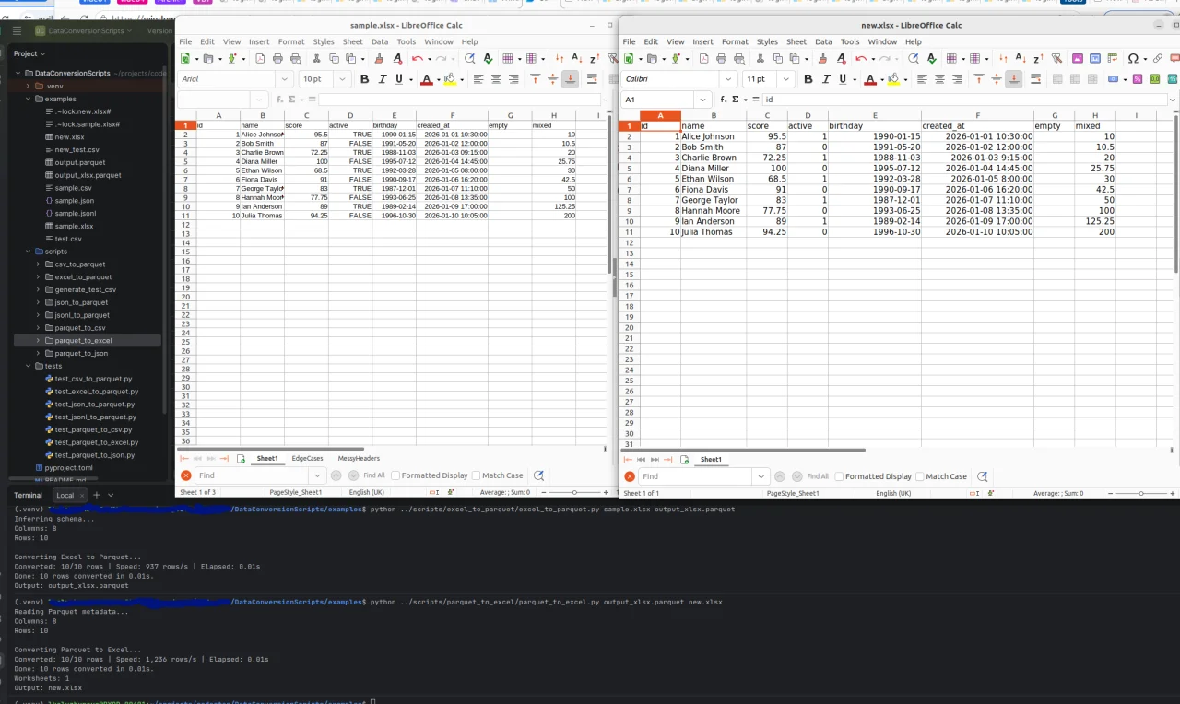Image resolution: width=1180 pixels, height=704 pixels.
Task: Click Align Bottom icon in new.xlsx window
Action: [x=1014, y=79]
